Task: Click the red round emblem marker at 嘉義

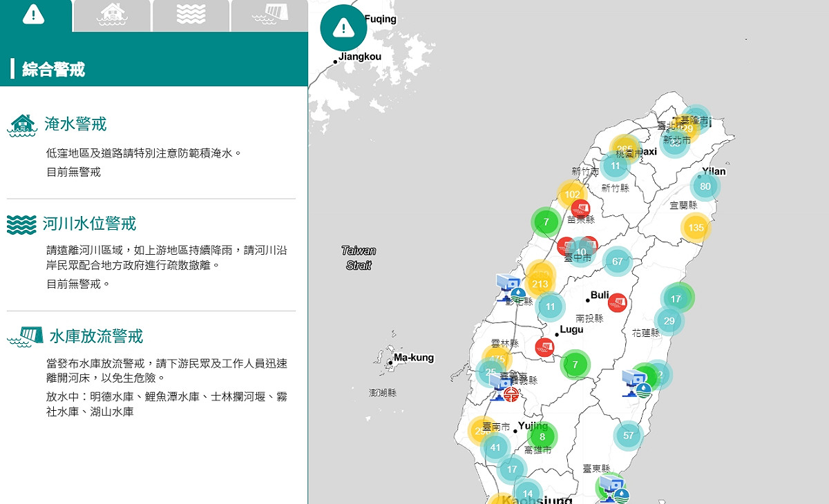Action: [512, 394]
